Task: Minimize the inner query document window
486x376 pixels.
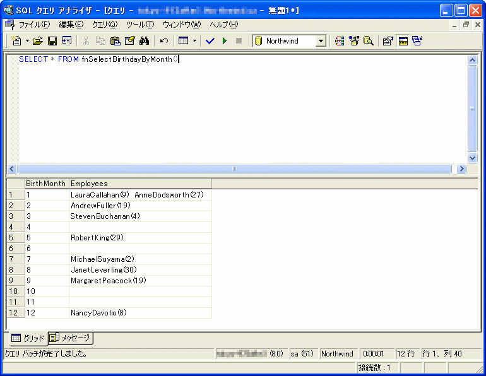Action: click(454, 25)
